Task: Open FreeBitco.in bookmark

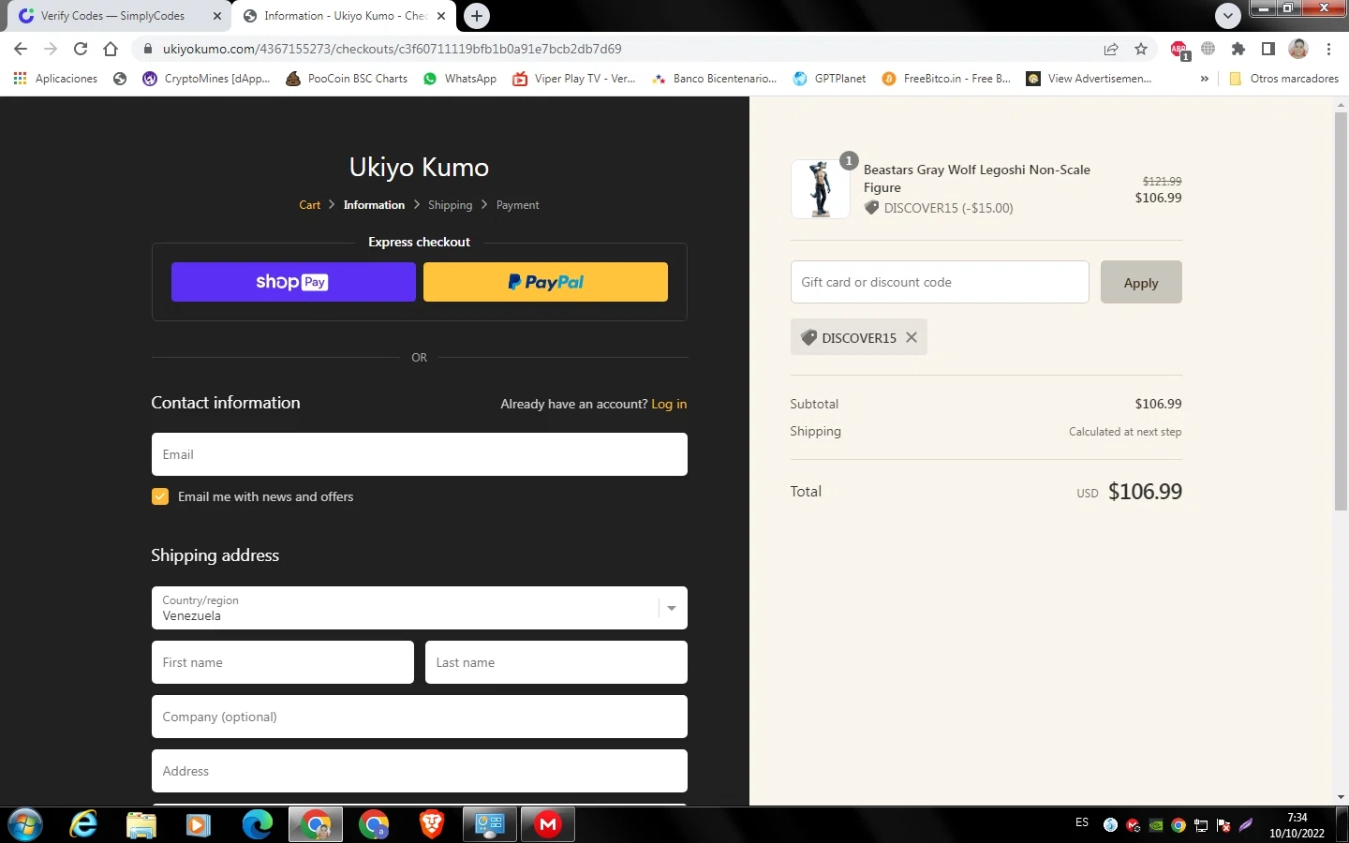Action: coord(946,79)
